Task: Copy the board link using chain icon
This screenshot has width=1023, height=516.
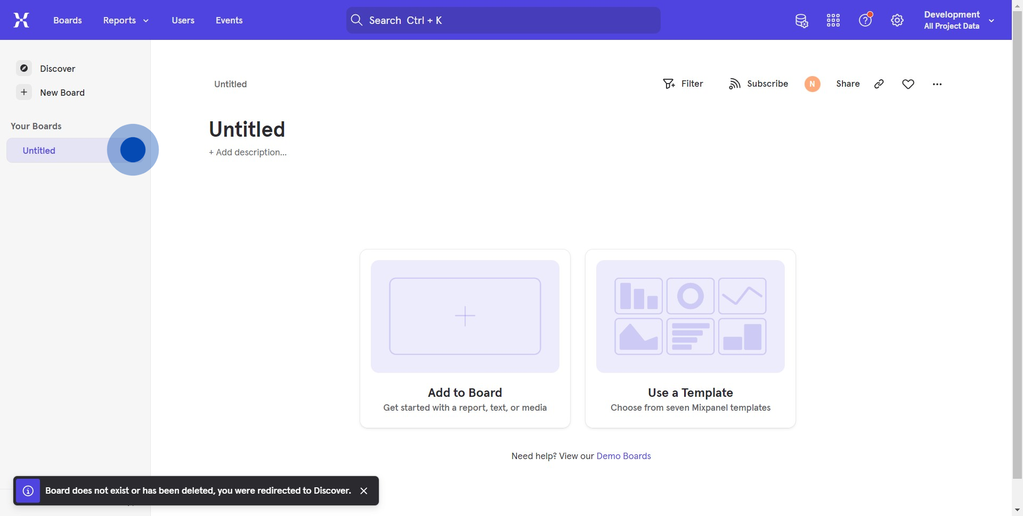Action: 879,84
